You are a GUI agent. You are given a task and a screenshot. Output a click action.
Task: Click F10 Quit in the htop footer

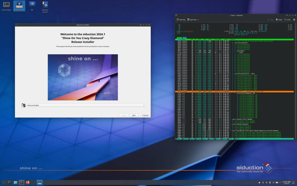(237, 139)
